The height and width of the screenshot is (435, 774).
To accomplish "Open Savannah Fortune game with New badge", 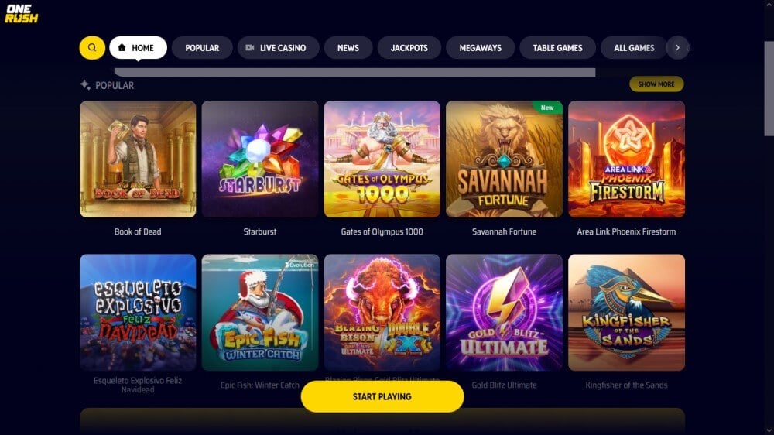I will 504,159.
